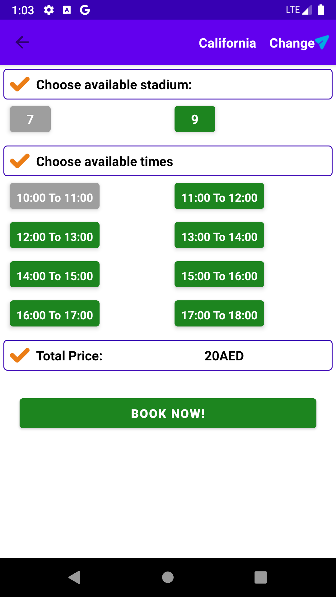Tap the orange checkmark beside stadium heading
The width and height of the screenshot is (336, 597).
click(x=20, y=84)
